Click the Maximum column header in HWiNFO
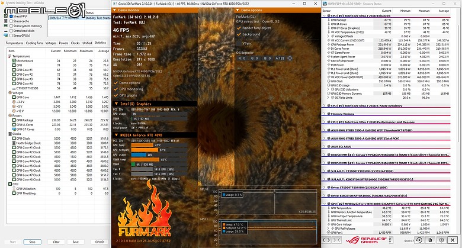 point(423,11)
